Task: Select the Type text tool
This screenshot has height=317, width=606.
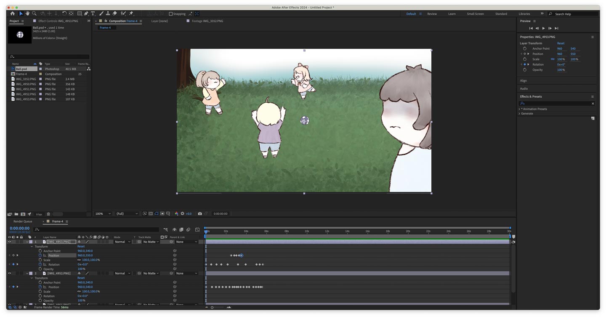Action: pos(93,13)
